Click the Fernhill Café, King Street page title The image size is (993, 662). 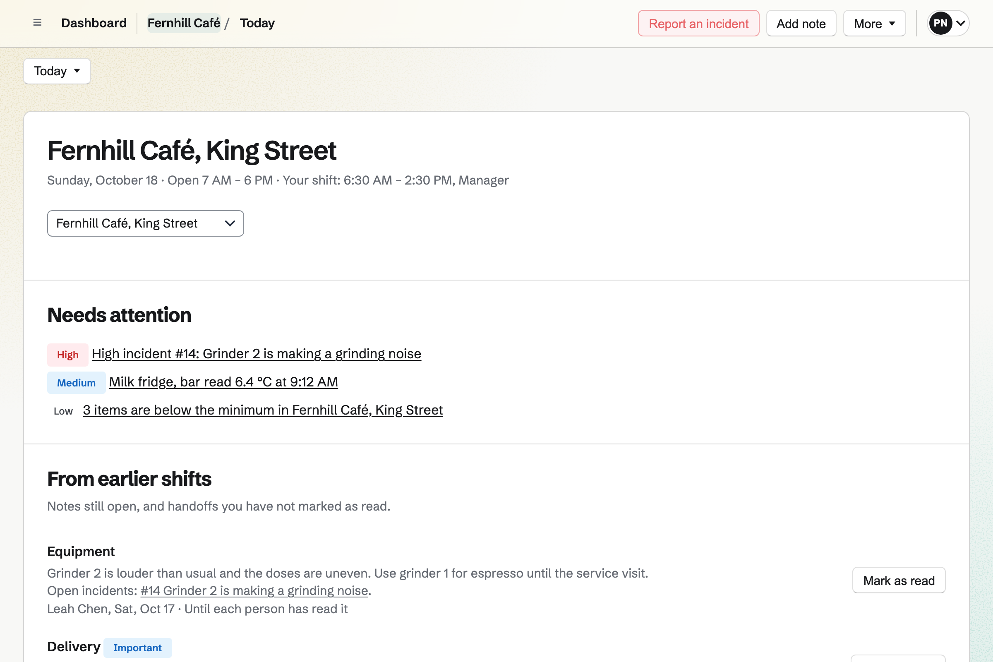point(192,151)
